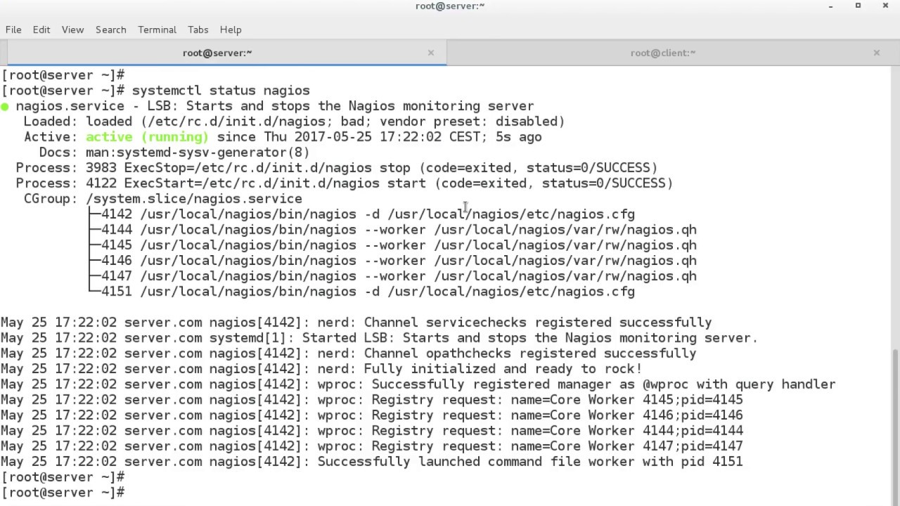This screenshot has height=506, width=900.
Task: Click 'Core Worker 4147;pid=4147' log line
Action: tap(372, 446)
